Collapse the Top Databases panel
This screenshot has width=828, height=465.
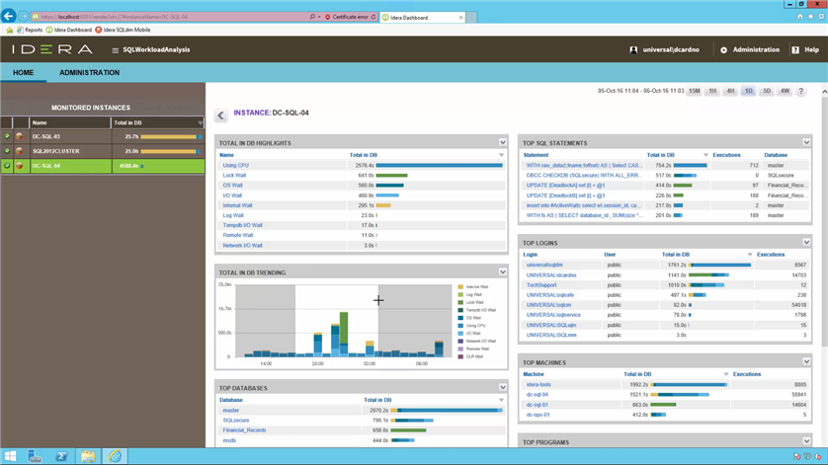502,387
